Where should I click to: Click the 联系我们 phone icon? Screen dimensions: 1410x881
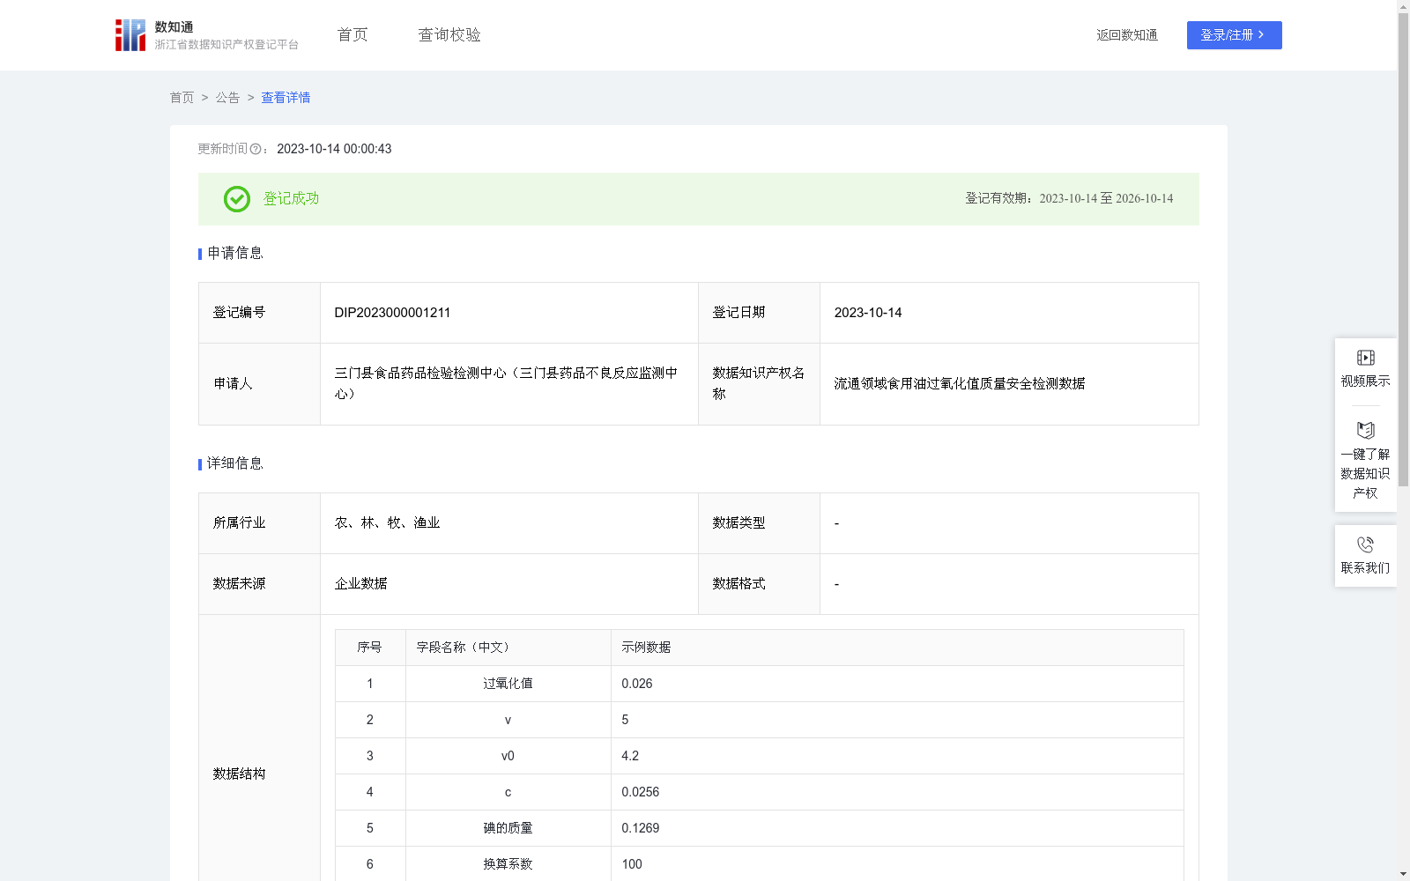tap(1366, 544)
